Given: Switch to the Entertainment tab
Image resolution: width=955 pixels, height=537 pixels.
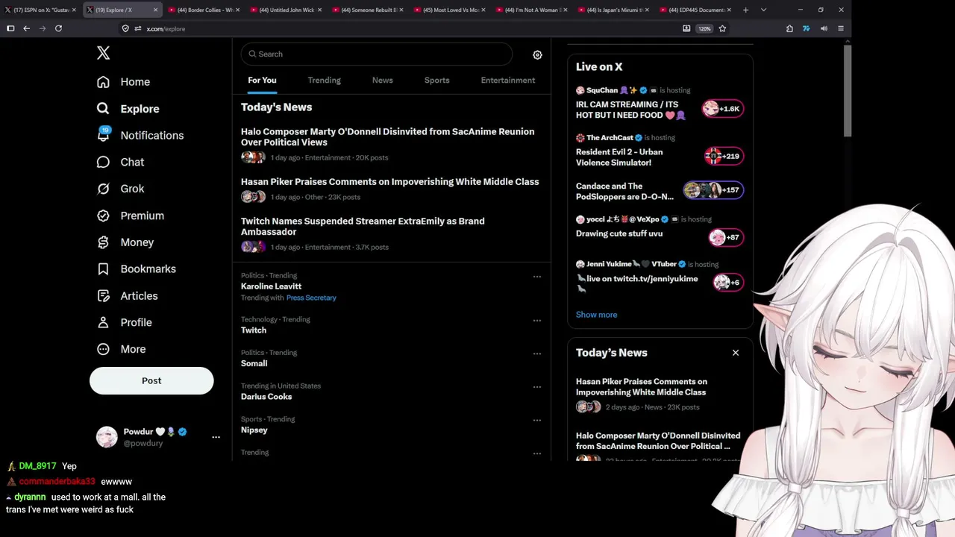Looking at the screenshot, I should [x=507, y=81].
